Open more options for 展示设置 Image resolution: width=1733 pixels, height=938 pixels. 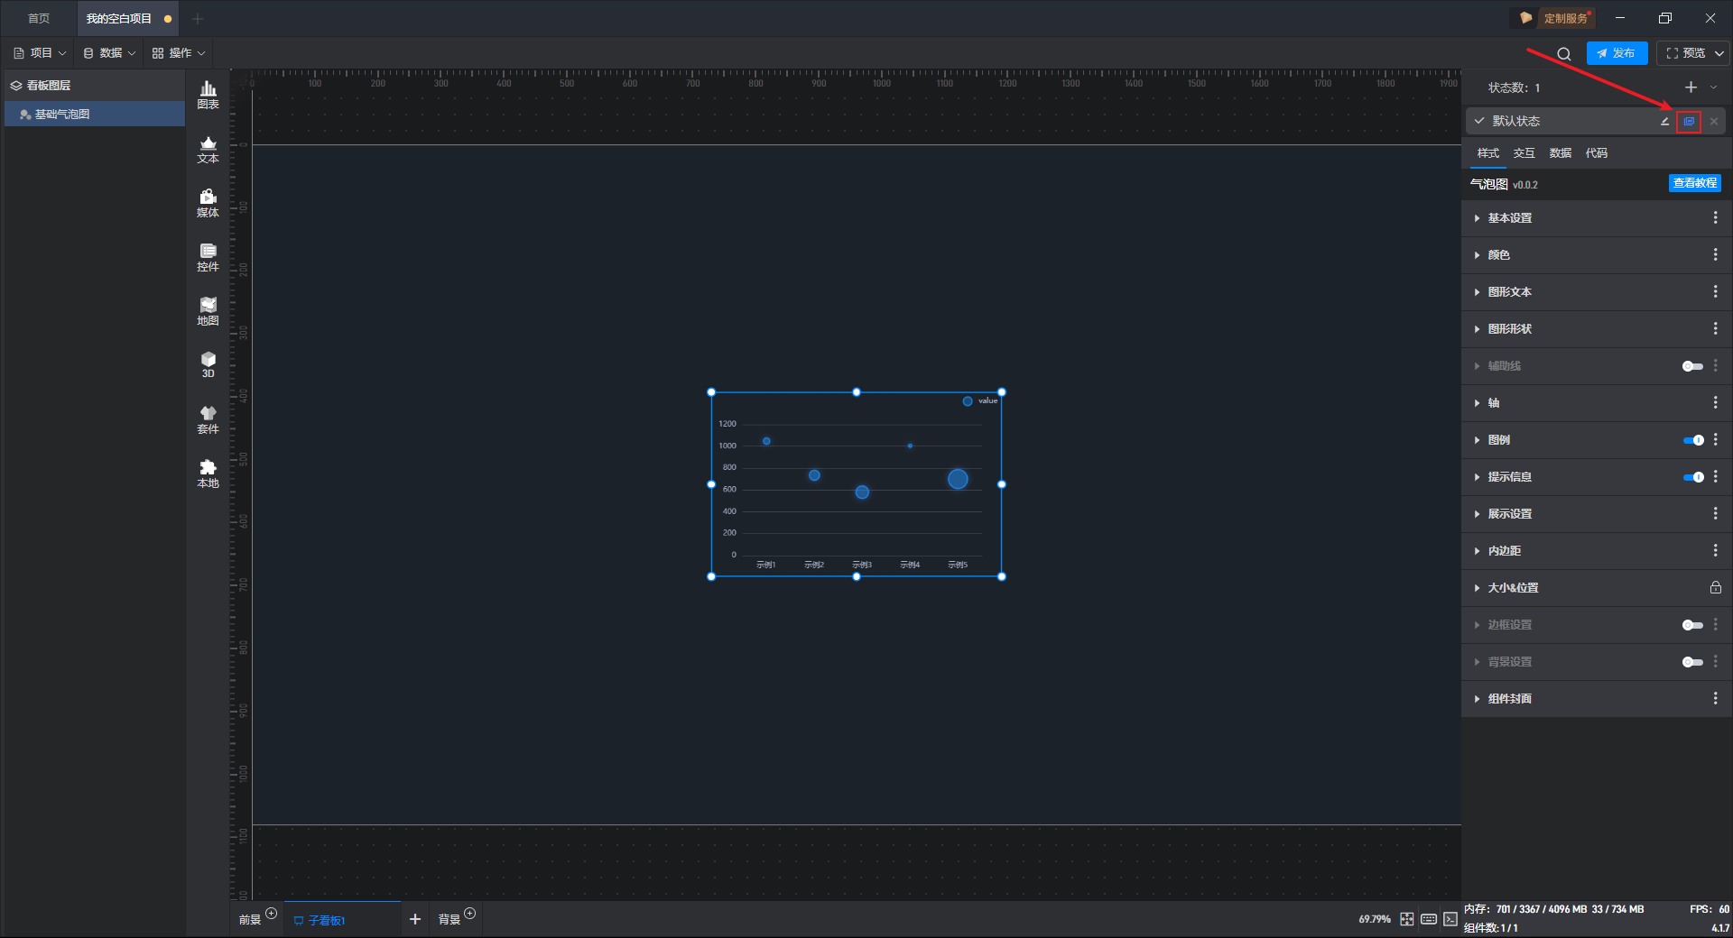tap(1715, 514)
